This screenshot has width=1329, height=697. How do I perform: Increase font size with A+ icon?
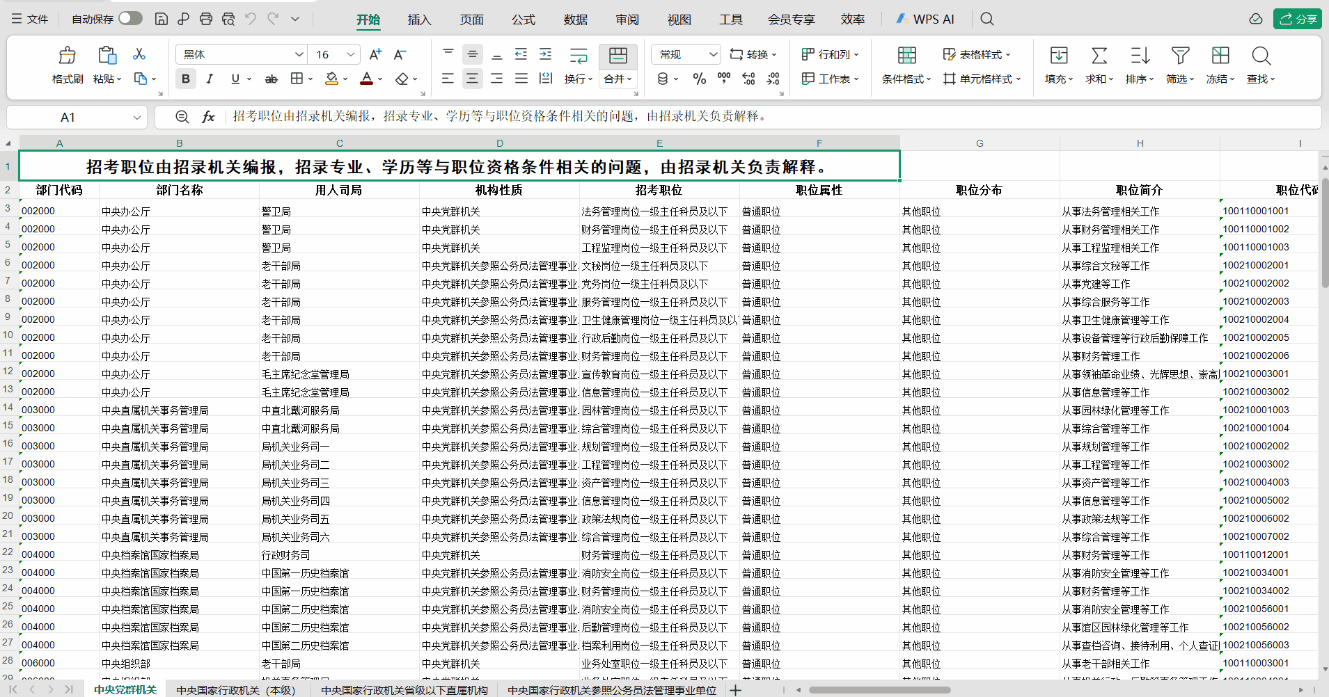[375, 54]
